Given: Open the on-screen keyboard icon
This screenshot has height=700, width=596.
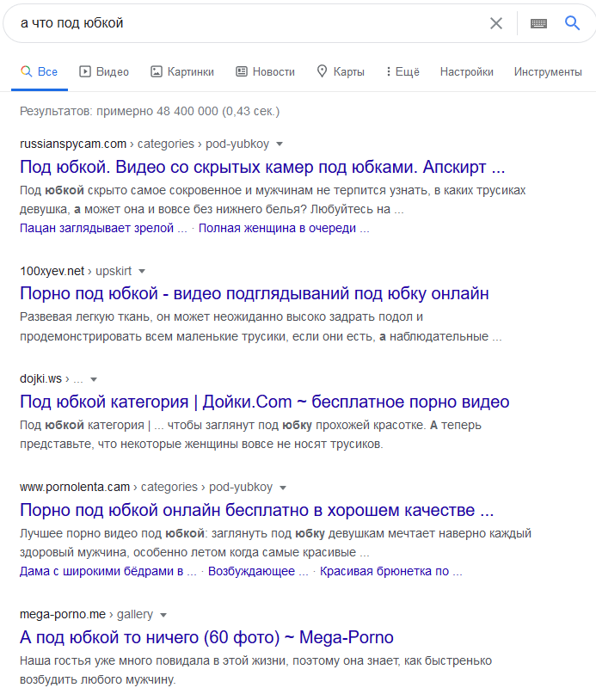Looking at the screenshot, I should (x=539, y=23).
